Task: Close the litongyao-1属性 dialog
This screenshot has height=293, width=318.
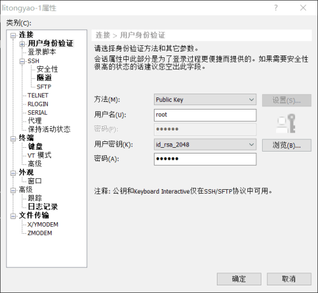Action: pyautogui.click(x=303, y=8)
